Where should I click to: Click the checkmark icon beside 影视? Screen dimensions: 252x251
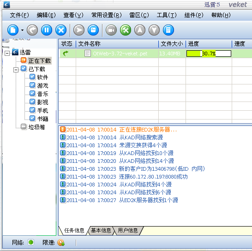pos(32,102)
